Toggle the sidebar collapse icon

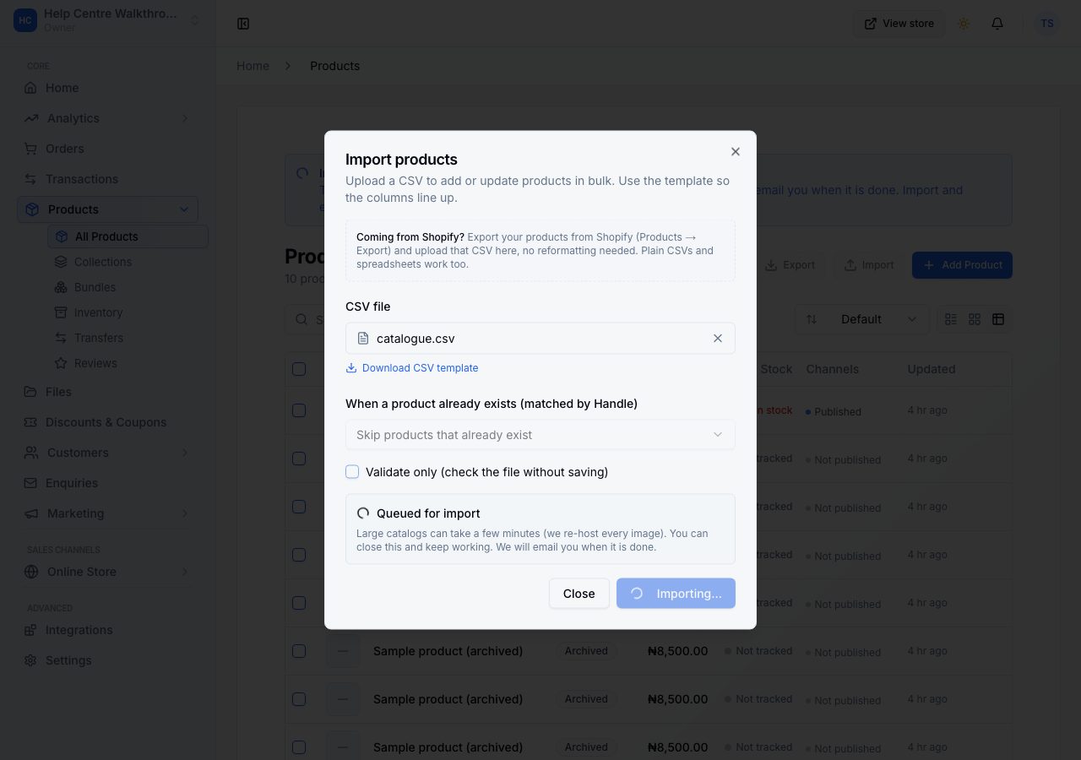(x=243, y=24)
